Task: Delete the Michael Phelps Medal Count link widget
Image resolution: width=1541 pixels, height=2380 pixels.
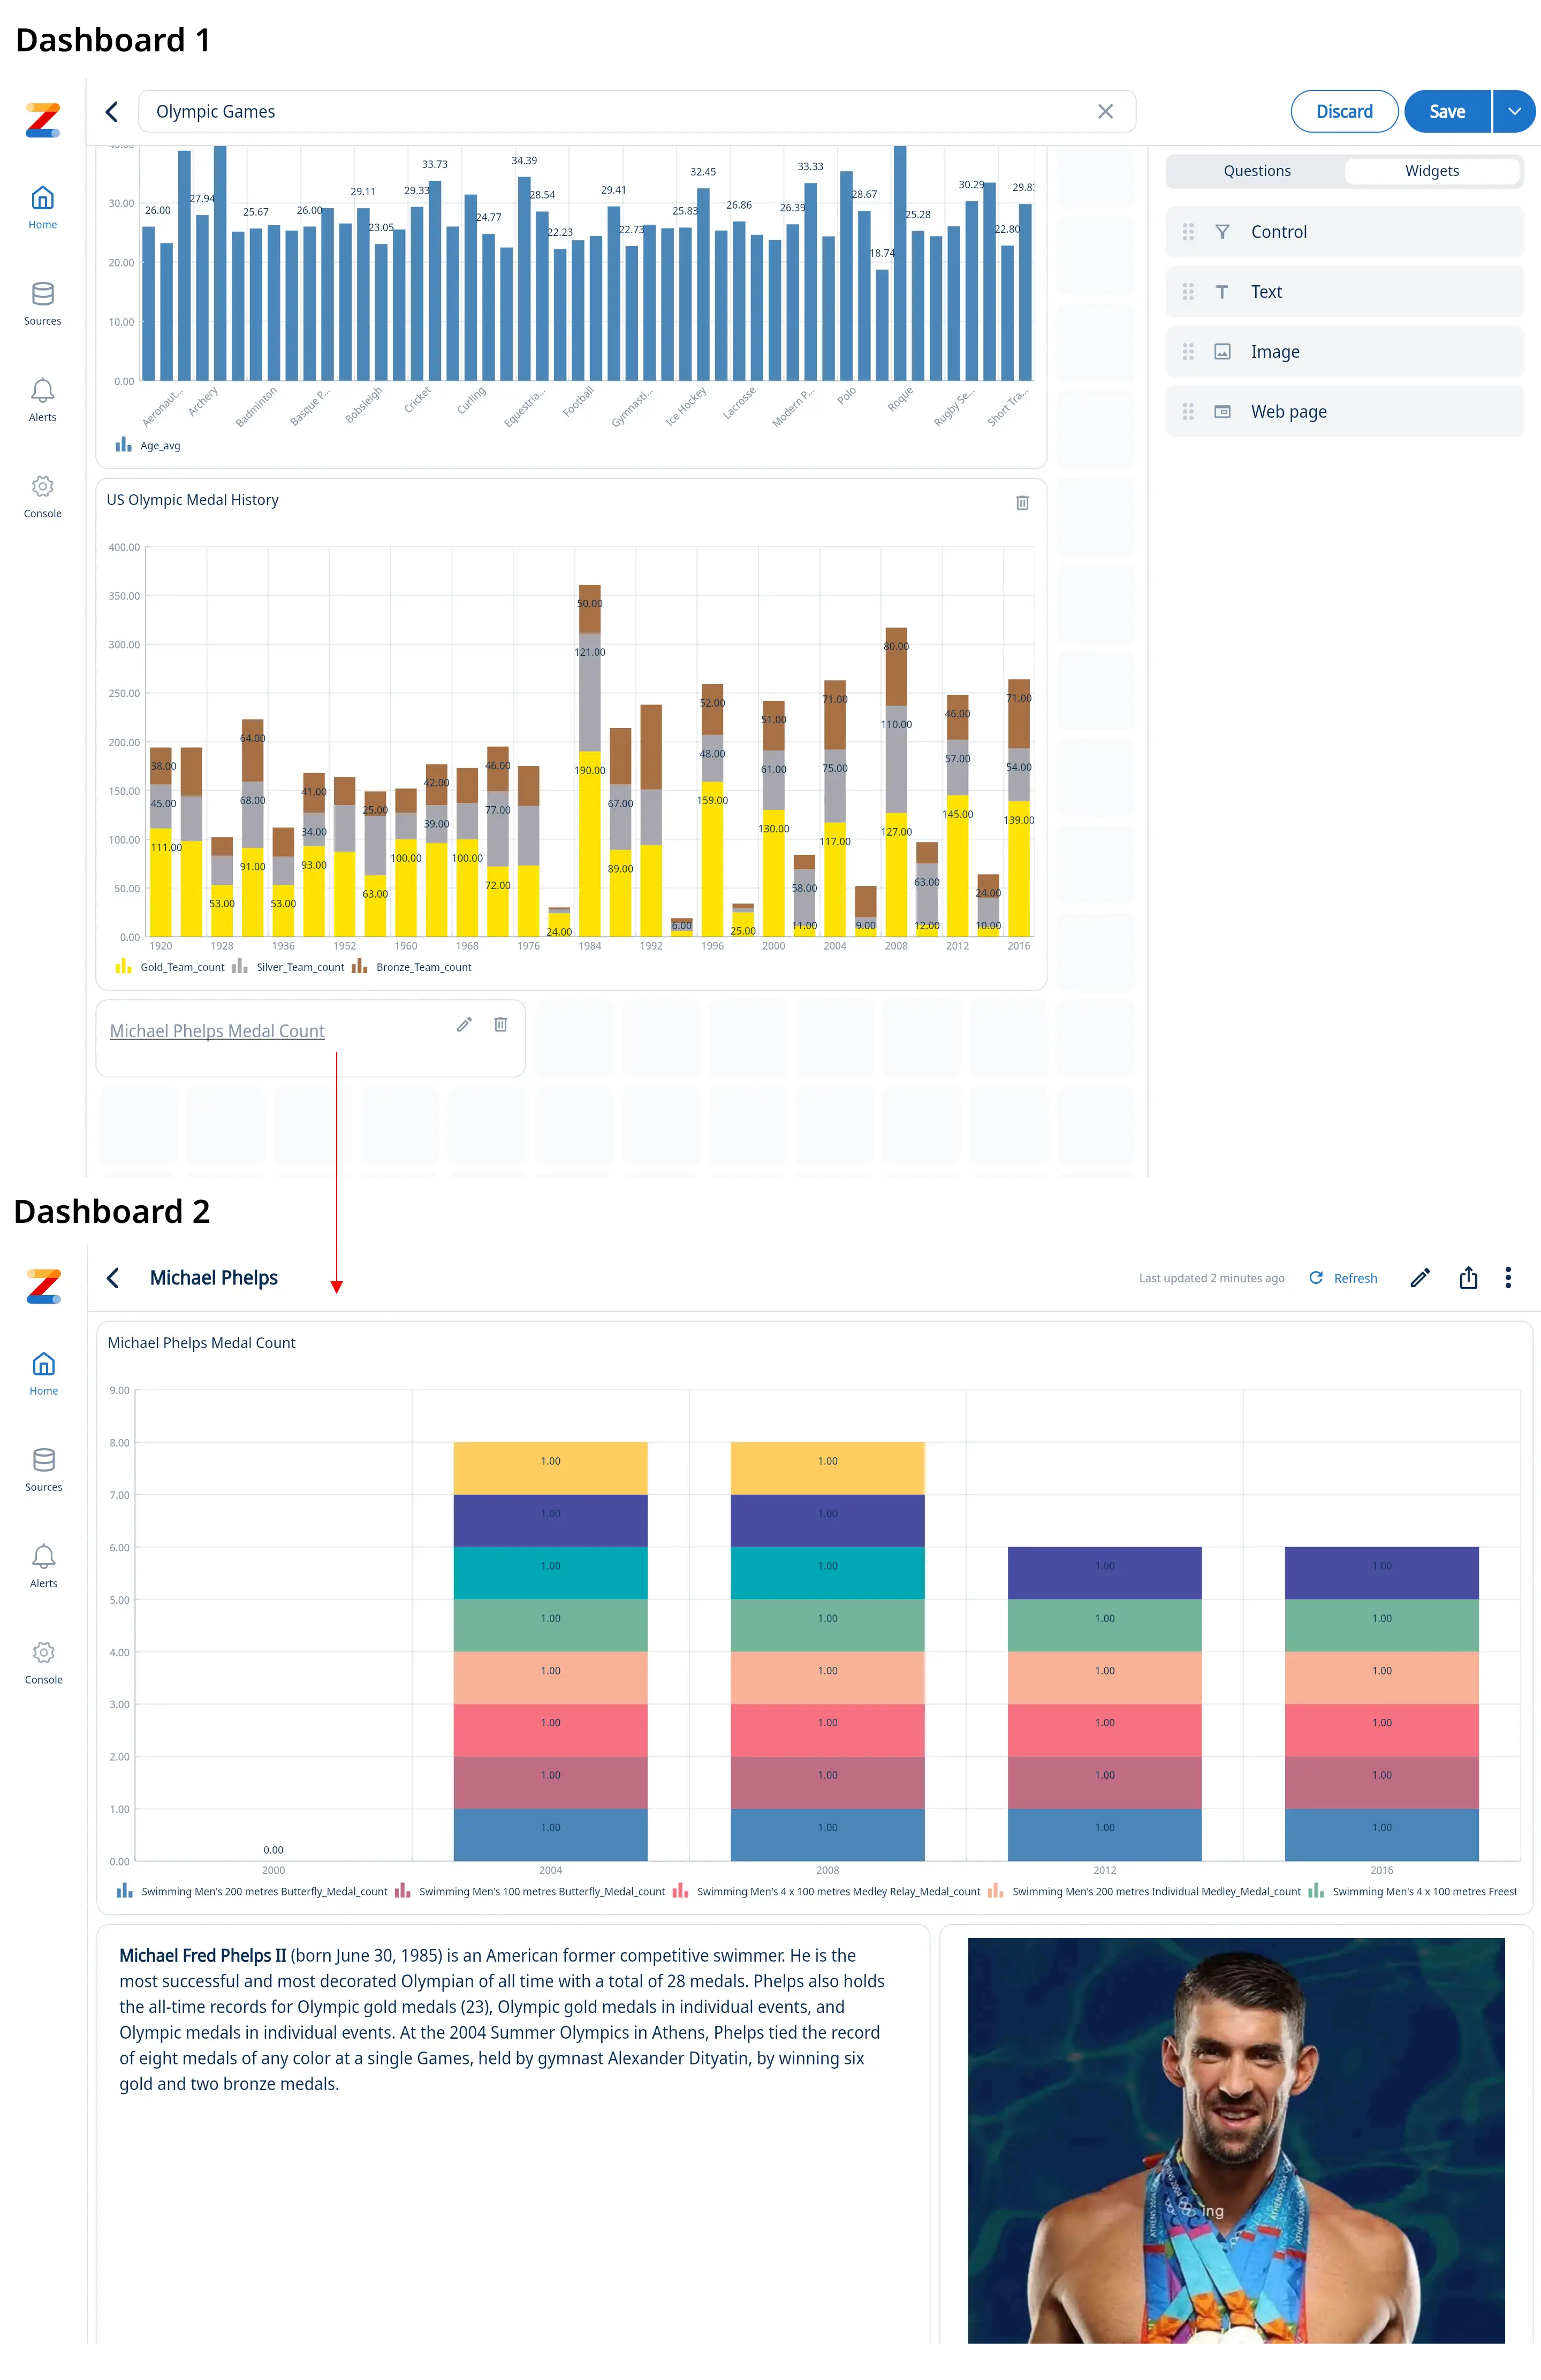Action: tap(500, 1025)
